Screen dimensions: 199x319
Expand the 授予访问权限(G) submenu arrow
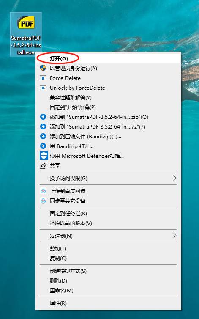[x=174, y=178]
